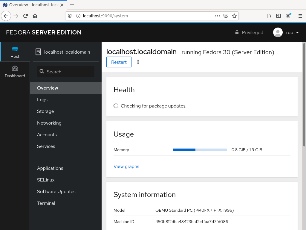Select the Overview - localhost browser tab

click(33, 5)
